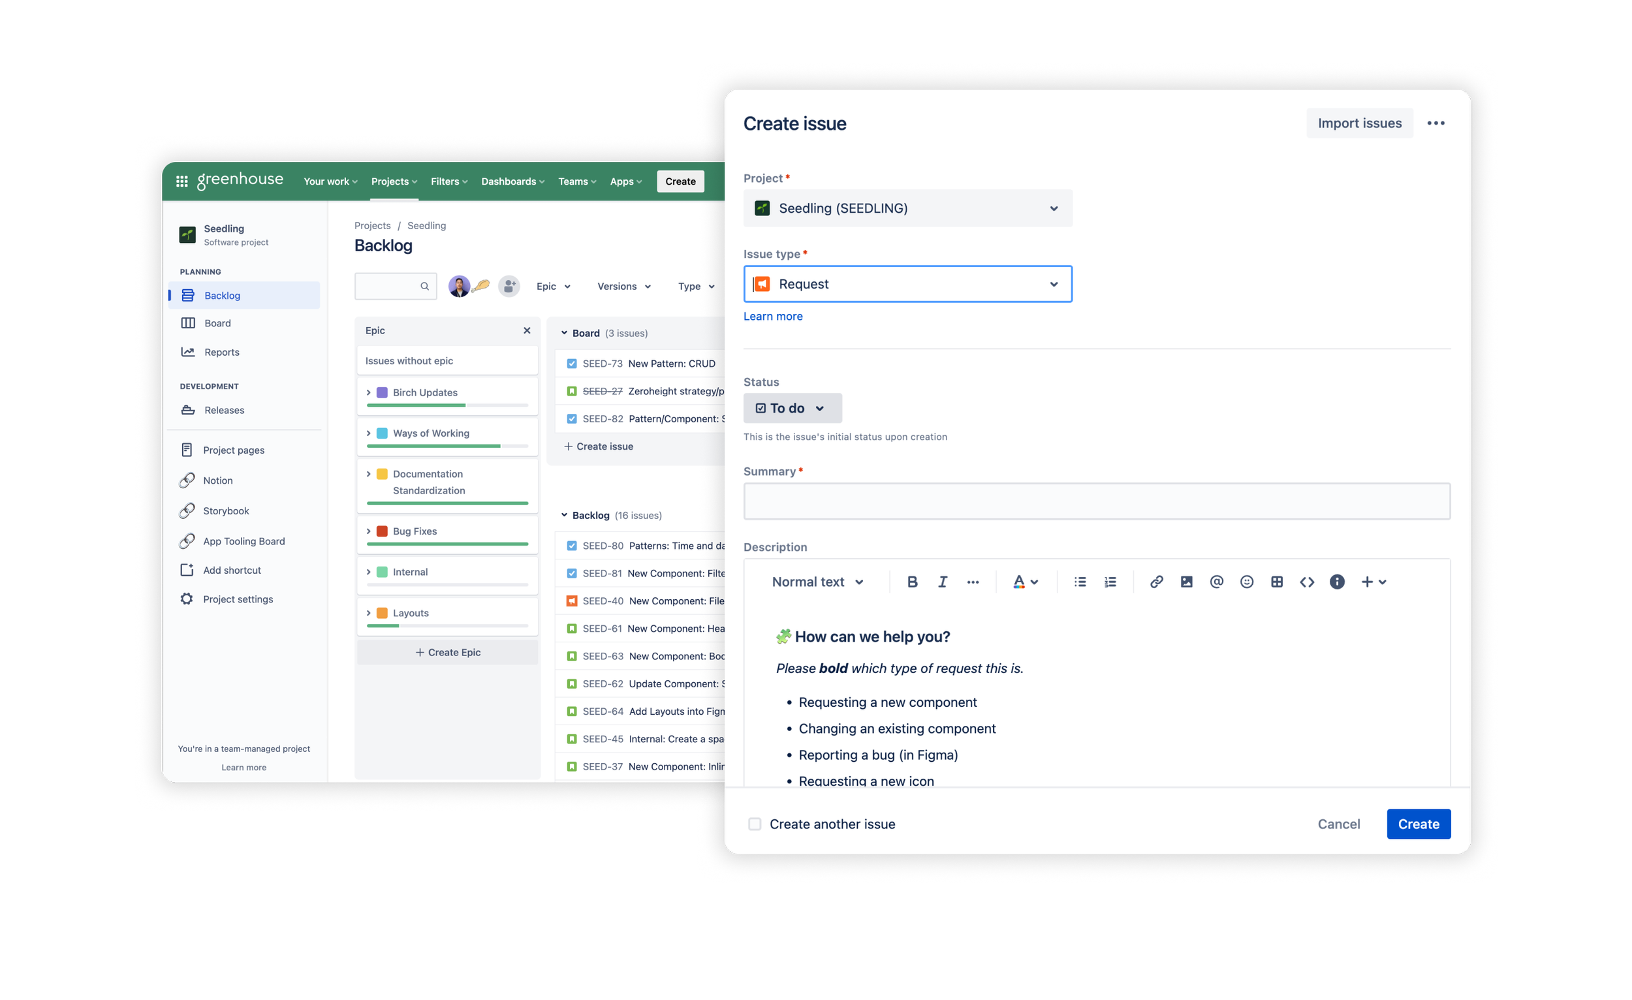Open the To do status dropdown
Viewport: 1632px width, 1000px height.
(x=792, y=408)
